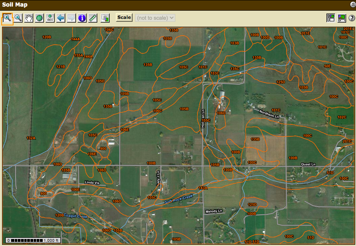Select the Zoom Out magnifier tool
Screen dimensions: 356x246
click(x=18, y=18)
